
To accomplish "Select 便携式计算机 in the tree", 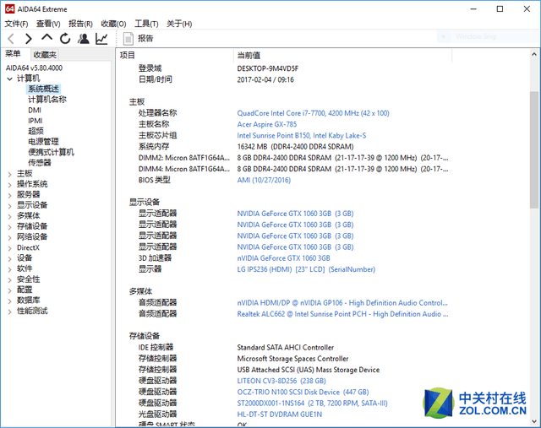I will pos(51,152).
